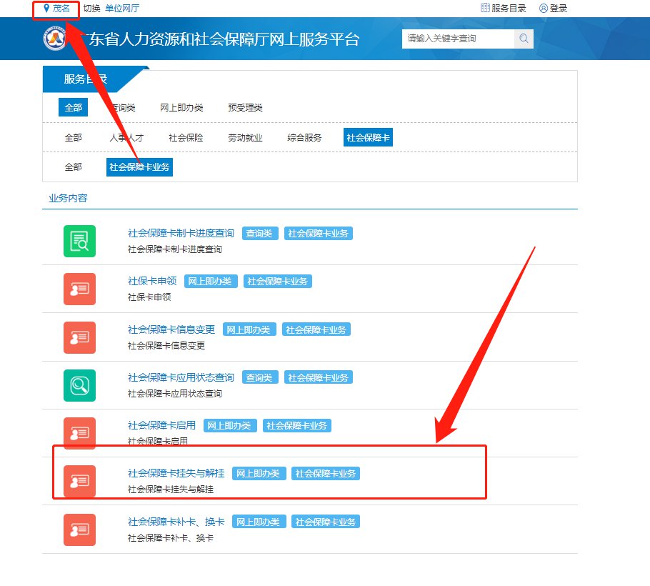This screenshot has height=586, width=650.
Task: Click 社会保障卡业务 tag on 应用状态查询 row
Action: point(318,377)
